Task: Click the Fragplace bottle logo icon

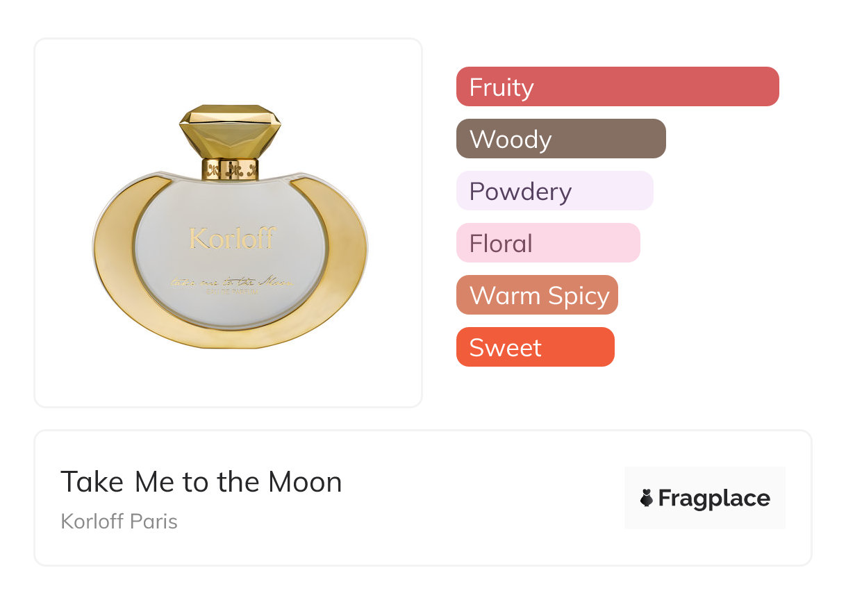Action: tap(647, 498)
